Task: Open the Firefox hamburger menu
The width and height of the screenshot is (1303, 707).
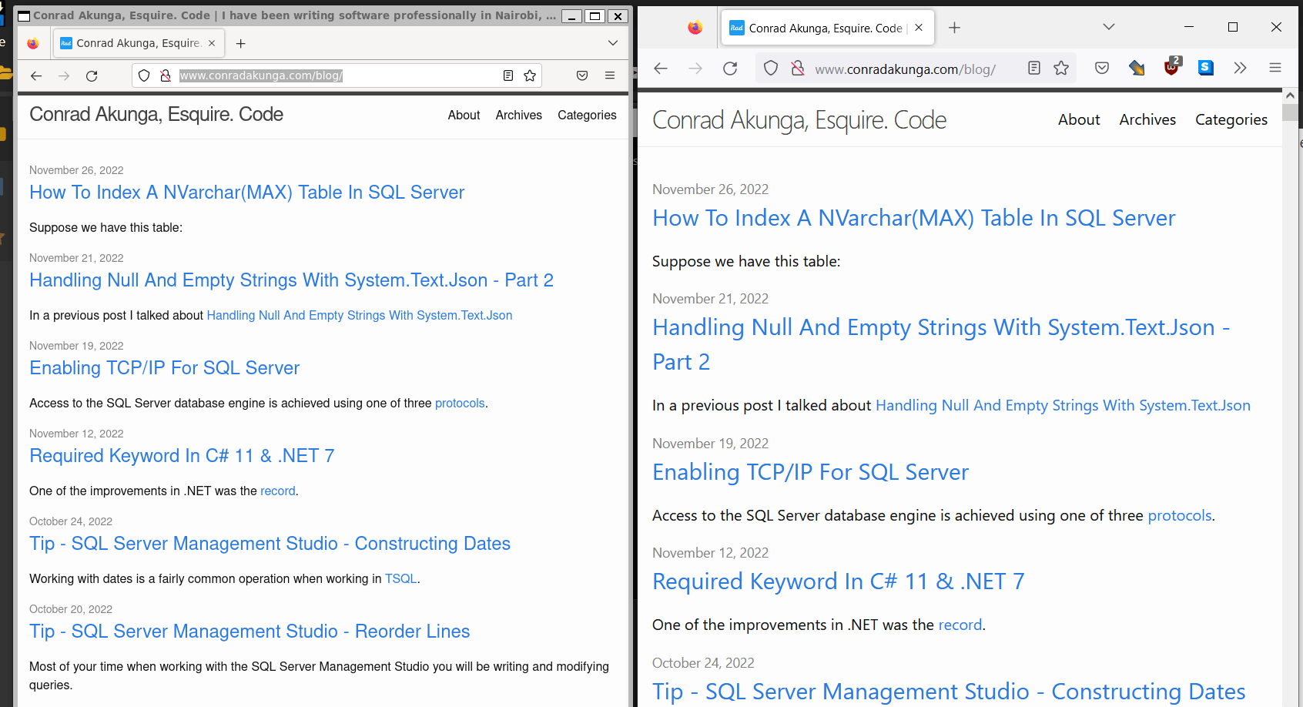Action: pyautogui.click(x=1275, y=68)
